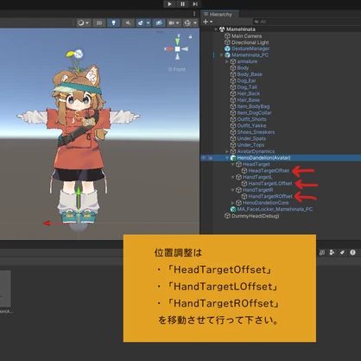Select the Body object
The image size is (361, 361).
point(243,67)
